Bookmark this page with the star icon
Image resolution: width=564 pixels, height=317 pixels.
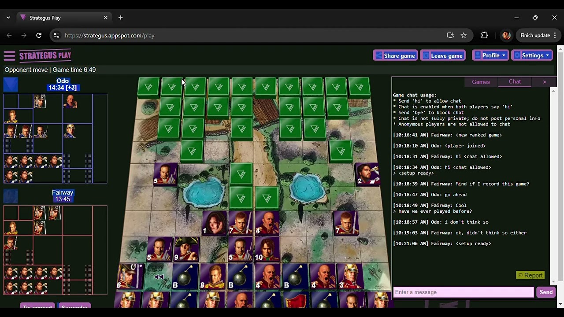coord(464,35)
